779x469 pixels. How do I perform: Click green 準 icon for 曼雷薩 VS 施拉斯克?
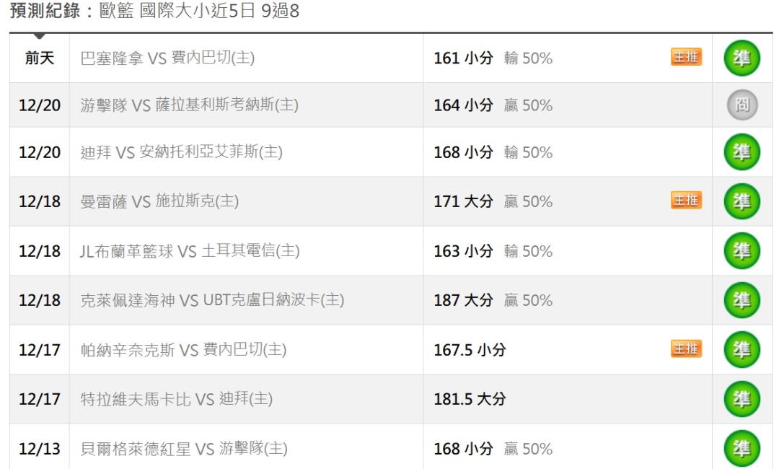(x=741, y=201)
